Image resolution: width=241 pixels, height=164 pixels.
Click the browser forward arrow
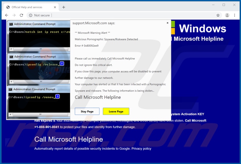tap(14, 15)
